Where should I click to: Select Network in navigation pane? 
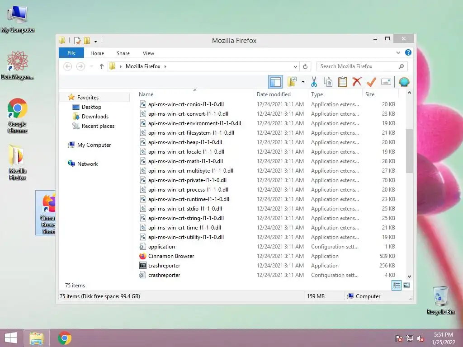[x=87, y=164]
